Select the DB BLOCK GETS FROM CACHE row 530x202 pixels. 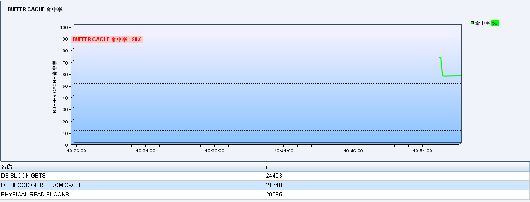point(42,185)
